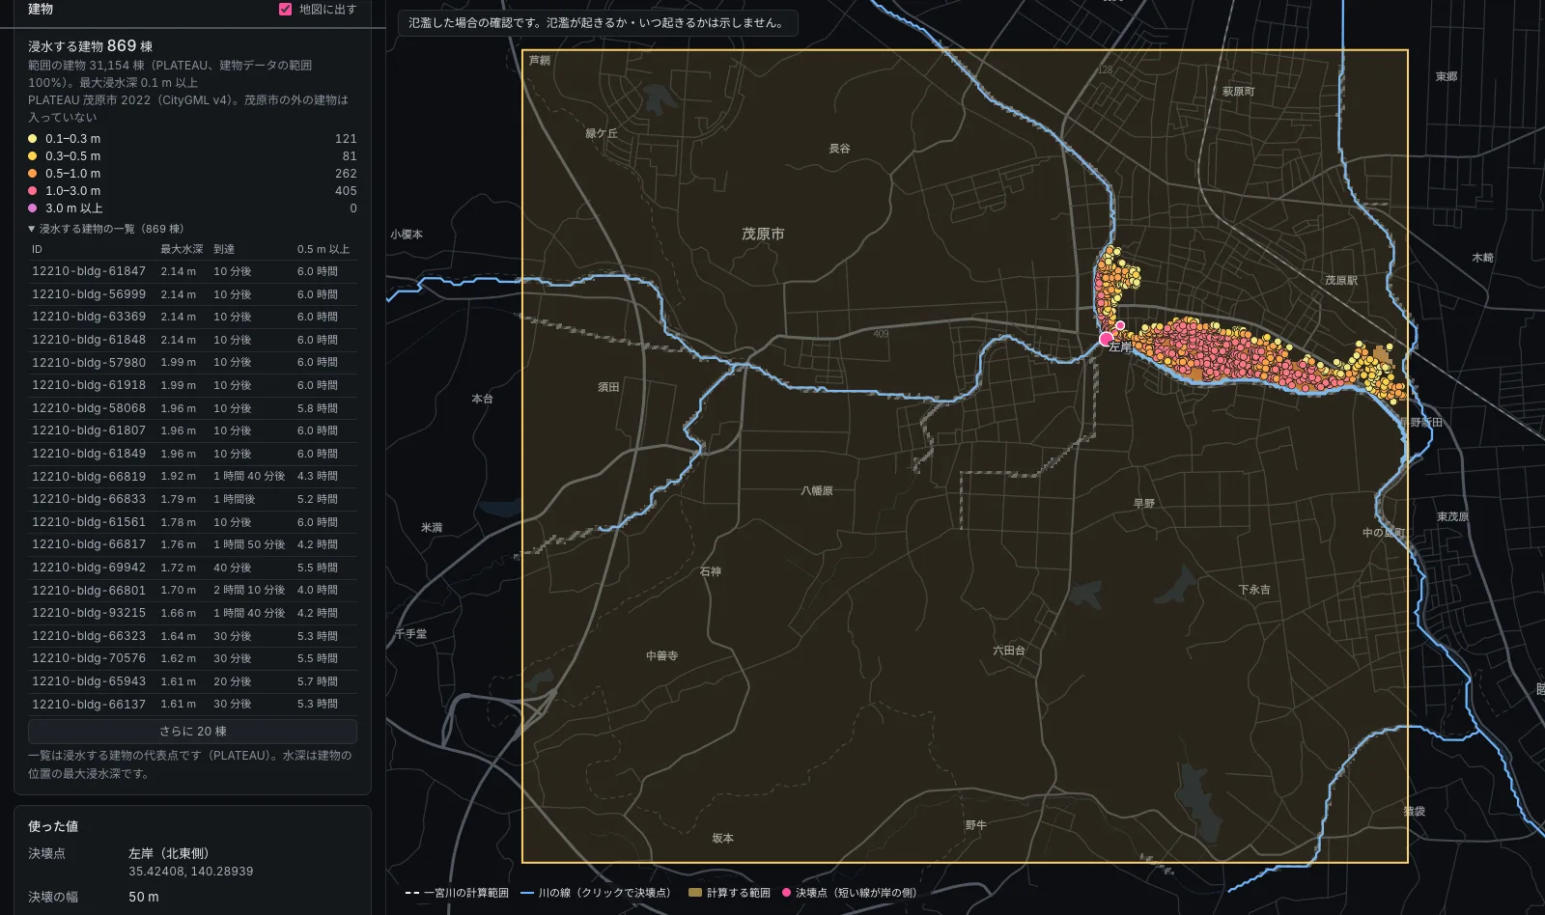Click the 緑ケ丘 map label
This screenshot has height=915, width=1545.
click(602, 133)
